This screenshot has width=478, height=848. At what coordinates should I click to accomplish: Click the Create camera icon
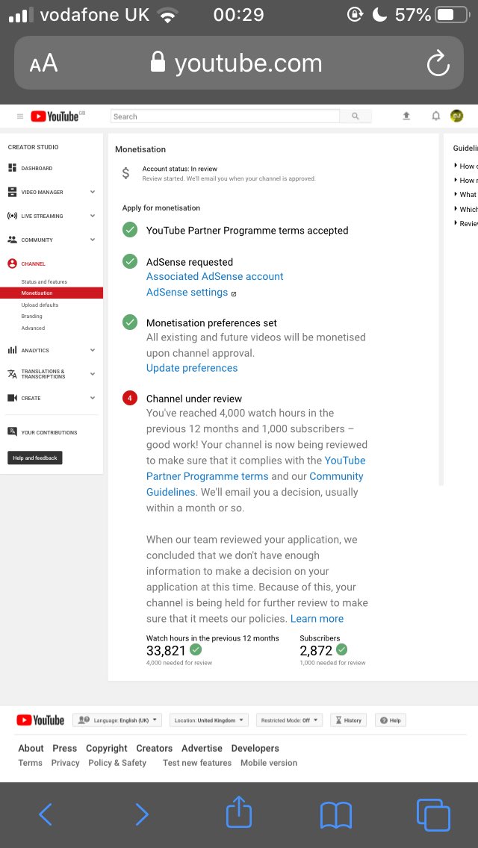[x=13, y=398]
